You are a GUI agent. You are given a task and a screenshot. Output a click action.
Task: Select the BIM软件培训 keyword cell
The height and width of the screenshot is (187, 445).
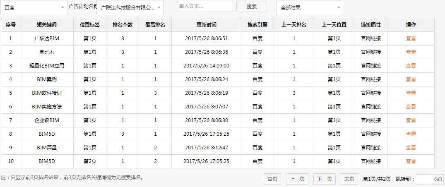pos(47,93)
